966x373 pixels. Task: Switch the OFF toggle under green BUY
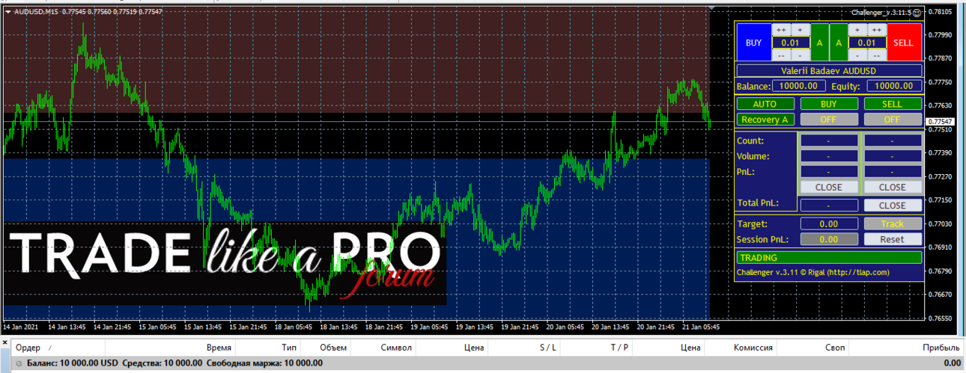coord(829,119)
